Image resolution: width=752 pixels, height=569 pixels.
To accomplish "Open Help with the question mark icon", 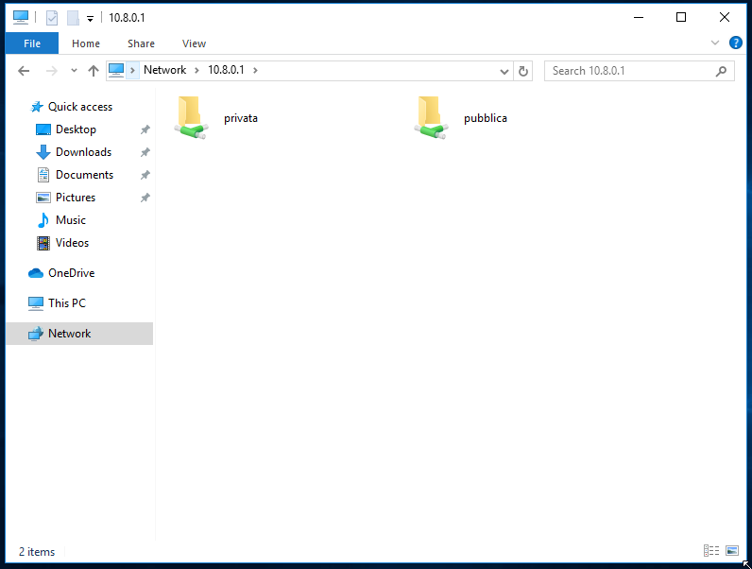I will point(736,43).
